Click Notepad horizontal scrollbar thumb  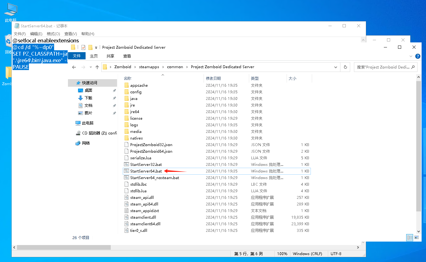[x=64, y=248]
